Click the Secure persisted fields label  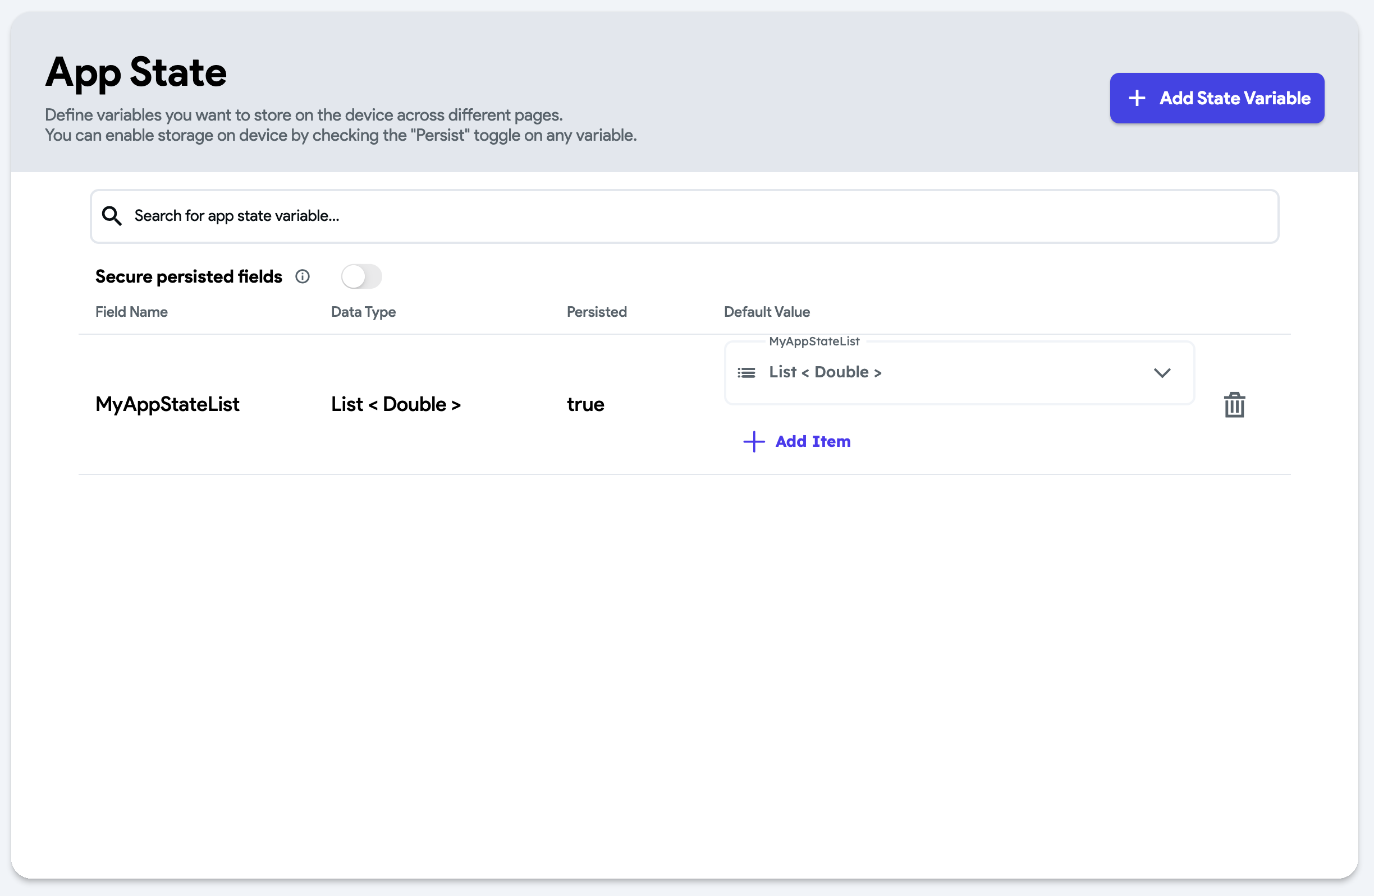pos(188,277)
